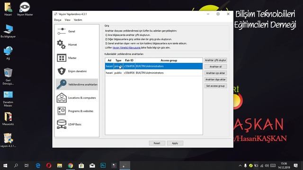Open the Yardım menu

pos(78,20)
